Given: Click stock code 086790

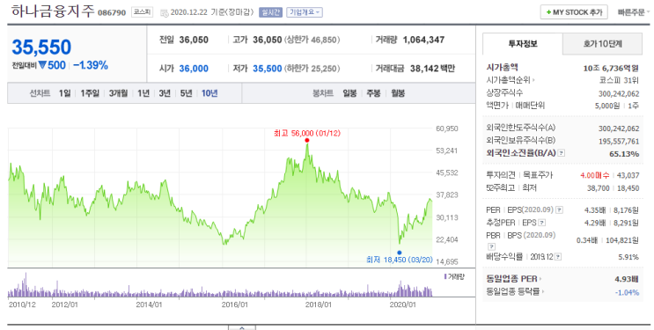Looking at the screenshot, I should coord(112,13).
